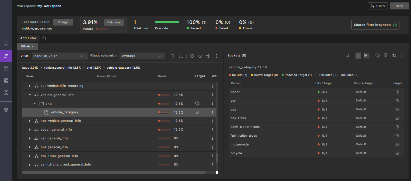The width and height of the screenshot is (411, 181).
Task: Click target icon for sedan bucket
Action: tap(397, 92)
